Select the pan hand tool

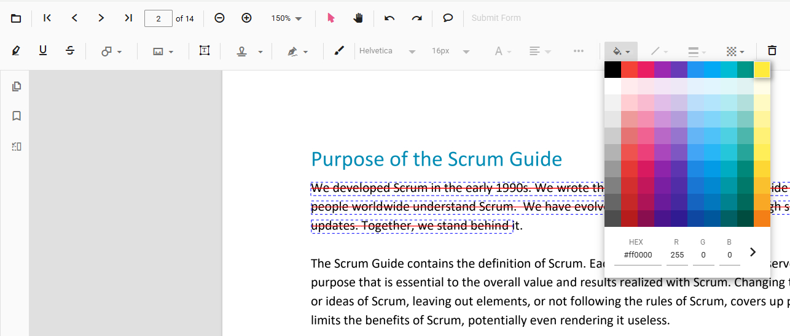tap(358, 18)
